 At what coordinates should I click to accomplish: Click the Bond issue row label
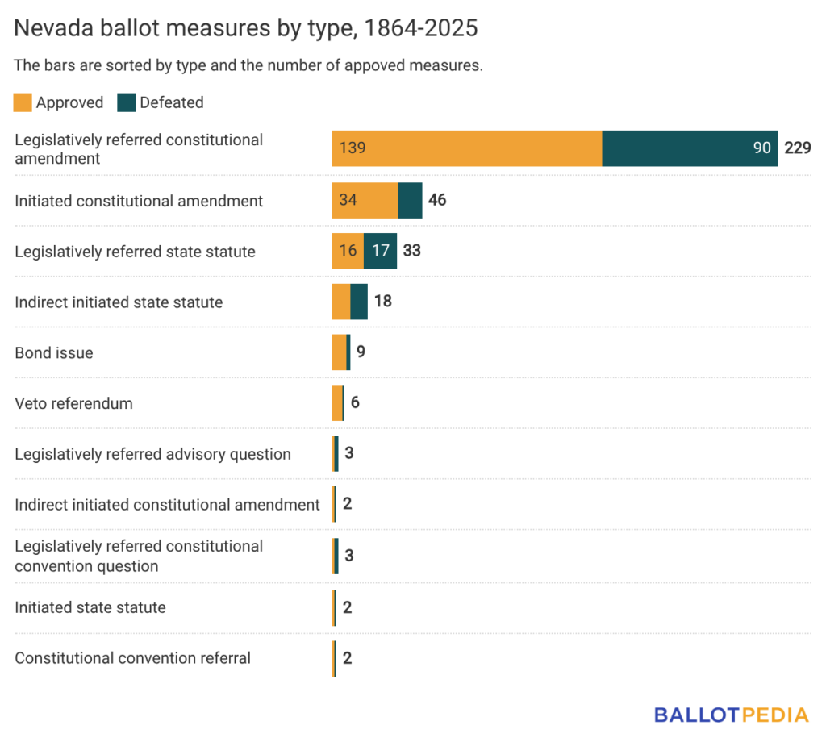pos(54,352)
